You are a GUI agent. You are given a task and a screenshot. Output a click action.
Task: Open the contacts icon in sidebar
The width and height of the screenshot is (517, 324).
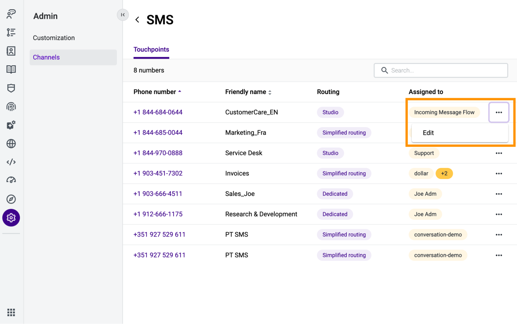(11, 50)
